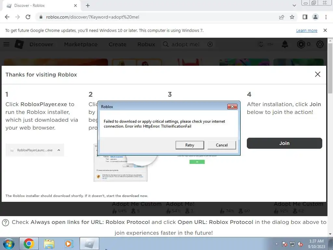333x250 pixels.
Task: Click the browser forward arrow
Action: point(18,17)
